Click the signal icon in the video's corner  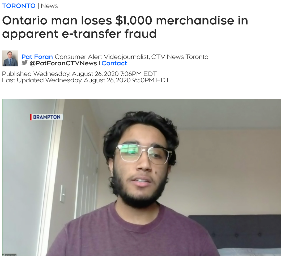pos(4,255)
